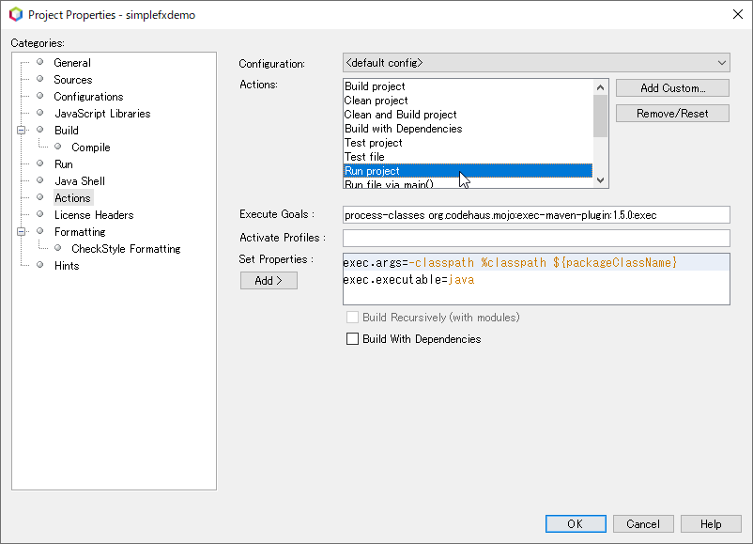Viewport: 753px width, 544px height.
Task: Click the Actions list scrollbar thumb
Action: click(x=600, y=116)
